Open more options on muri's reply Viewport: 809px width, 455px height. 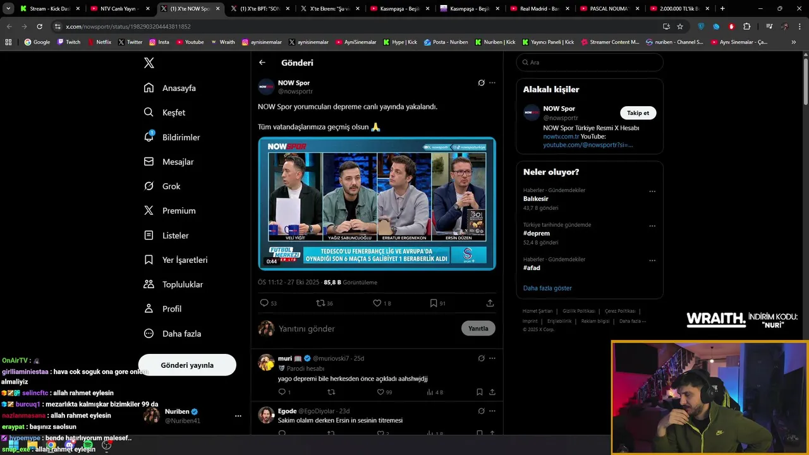[492, 358]
